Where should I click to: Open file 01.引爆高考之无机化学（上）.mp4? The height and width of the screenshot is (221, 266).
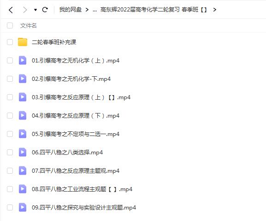pos(76,61)
